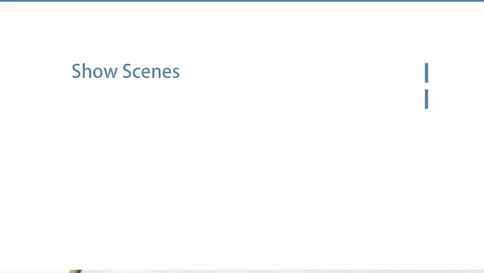Screen dimensions: 484x273
Task: Click the brown thumbnail corner at the bottom
Action: [x=75, y=271]
